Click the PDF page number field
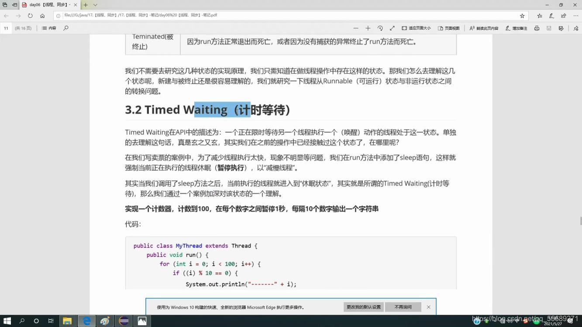This screenshot has width=582, height=327. tap(6, 28)
